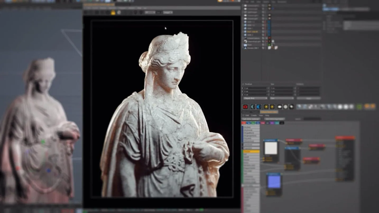This screenshot has height=213, width=379.
Task: Click the gray sphere icon in Octane toolbar
Action: (285, 107)
